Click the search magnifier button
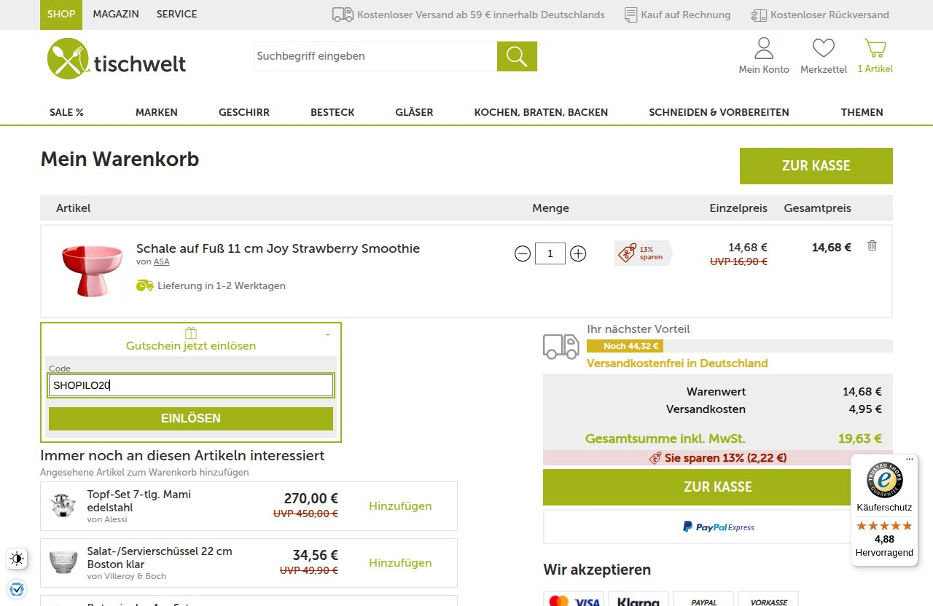This screenshot has width=933, height=606. [x=517, y=56]
